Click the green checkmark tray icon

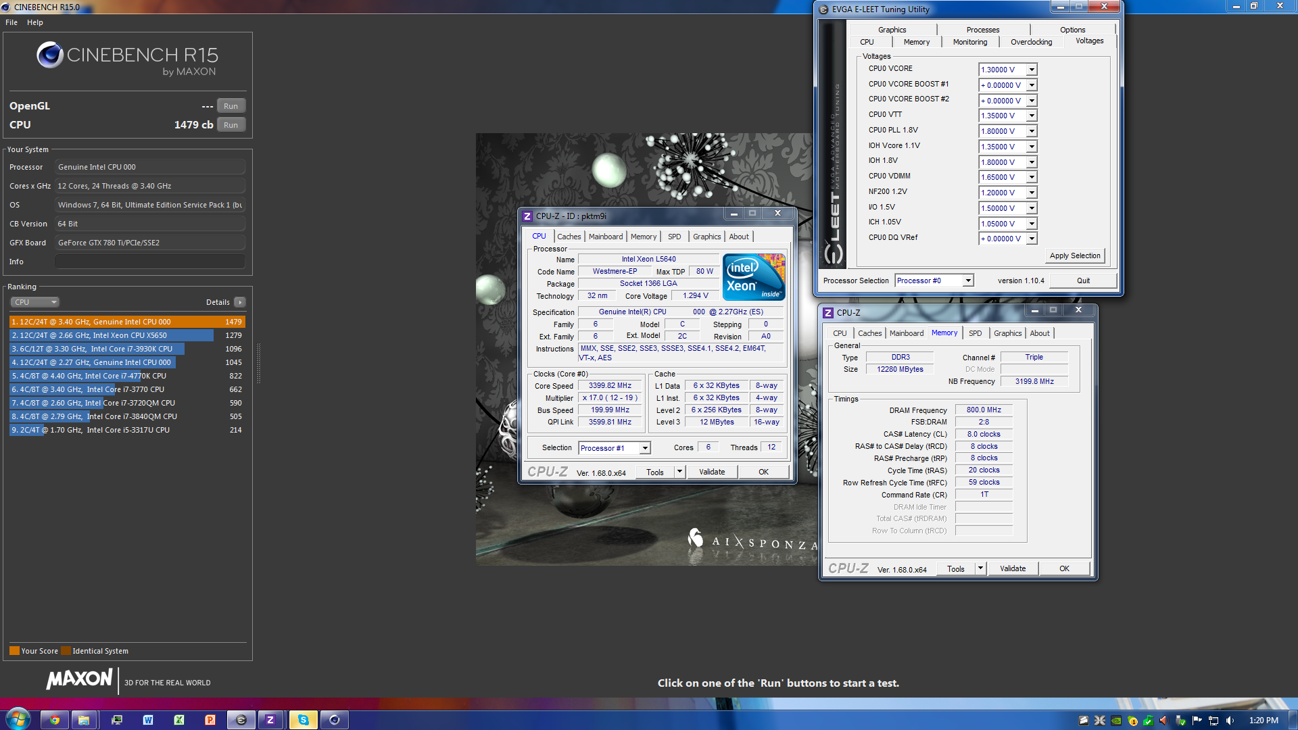click(x=1149, y=721)
